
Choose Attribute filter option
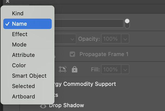tap(28, 55)
